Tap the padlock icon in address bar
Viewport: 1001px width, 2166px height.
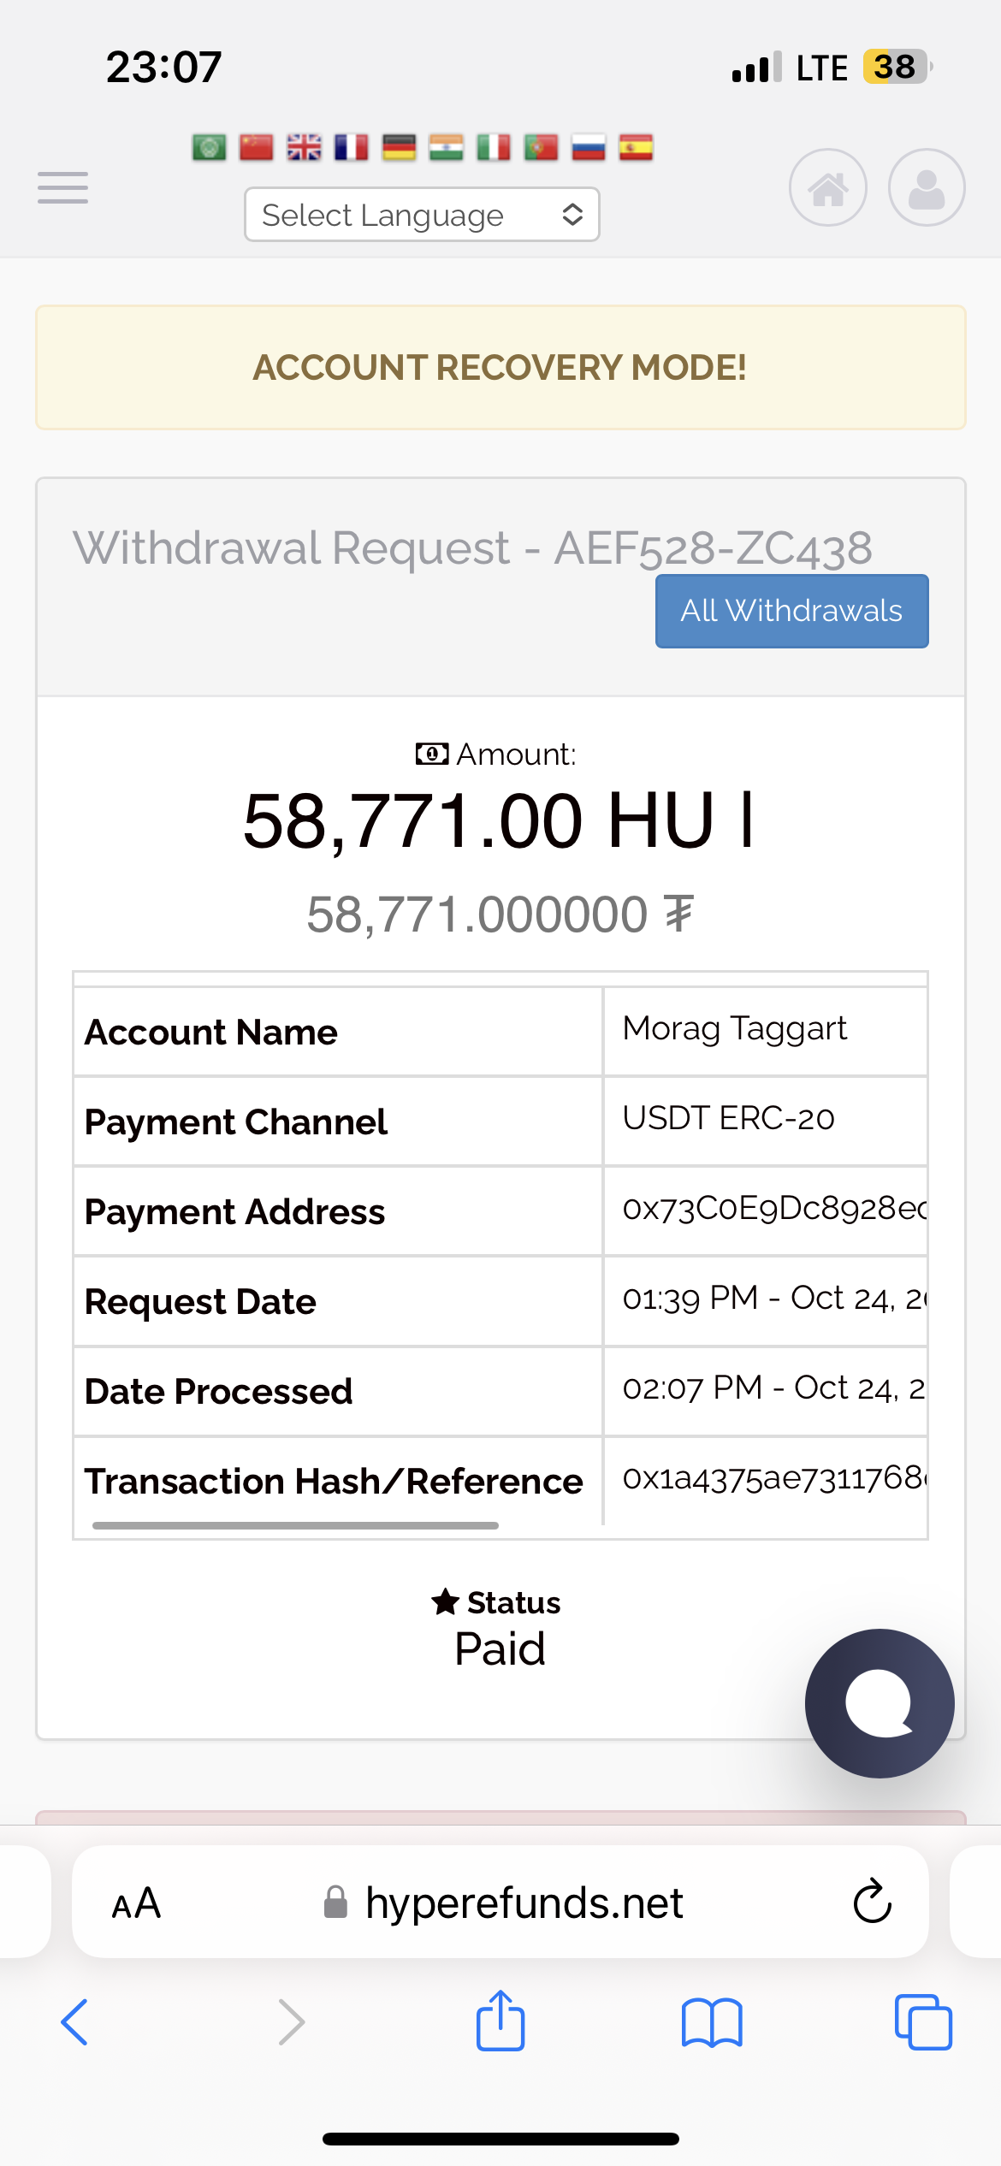pyautogui.click(x=335, y=1903)
